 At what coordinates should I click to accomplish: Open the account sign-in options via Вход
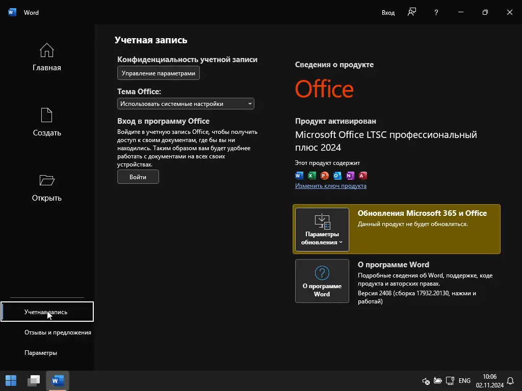point(388,12)
